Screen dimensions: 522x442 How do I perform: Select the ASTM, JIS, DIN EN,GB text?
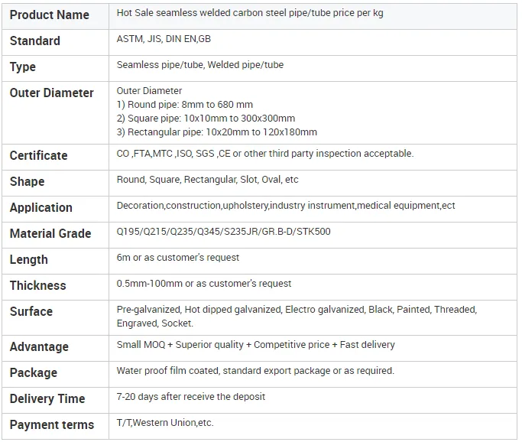pos(164,39)
